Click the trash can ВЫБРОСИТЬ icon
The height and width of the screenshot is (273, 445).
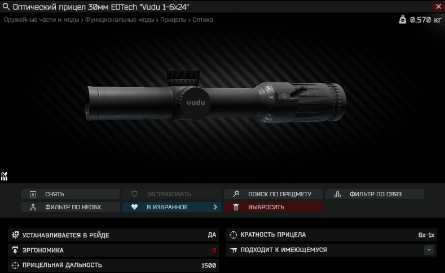pyautogui.click(x=236, y=207)
